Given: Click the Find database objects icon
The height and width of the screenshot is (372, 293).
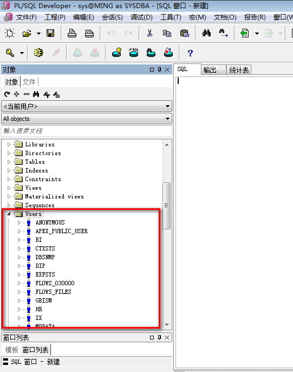Looking at the screenshot, I should pyautogui.click(x=151, y=53).
